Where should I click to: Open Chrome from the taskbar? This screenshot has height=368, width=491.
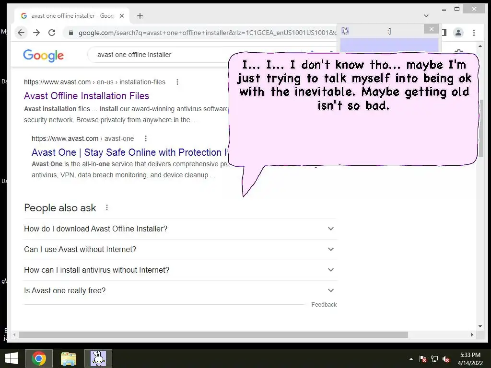pyautogui.click(x=39, y=358)
